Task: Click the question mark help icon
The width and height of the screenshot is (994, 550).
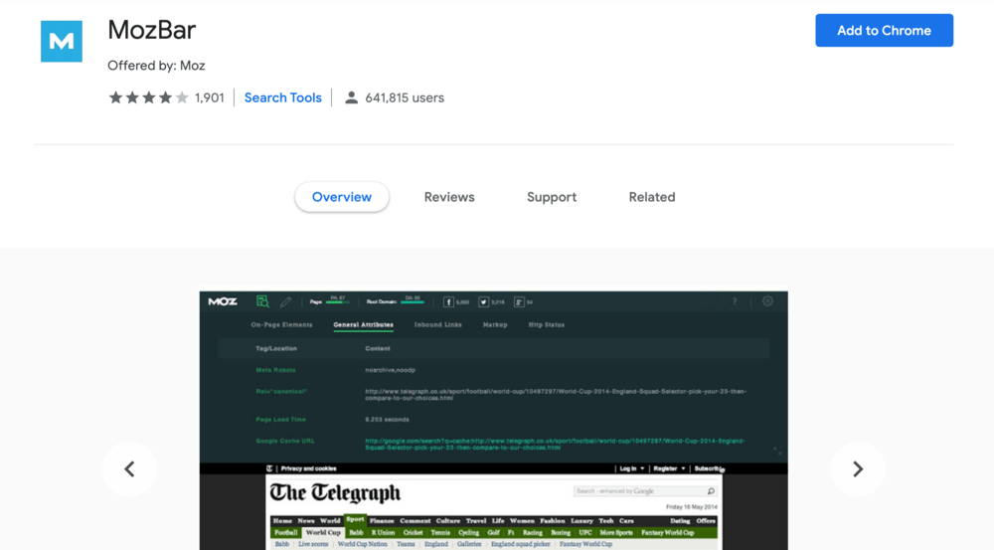Action: (735, 301)
